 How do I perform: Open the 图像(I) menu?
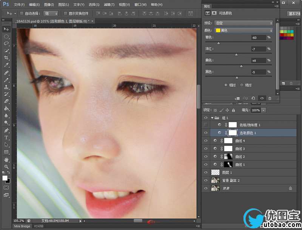pos(49,5)
